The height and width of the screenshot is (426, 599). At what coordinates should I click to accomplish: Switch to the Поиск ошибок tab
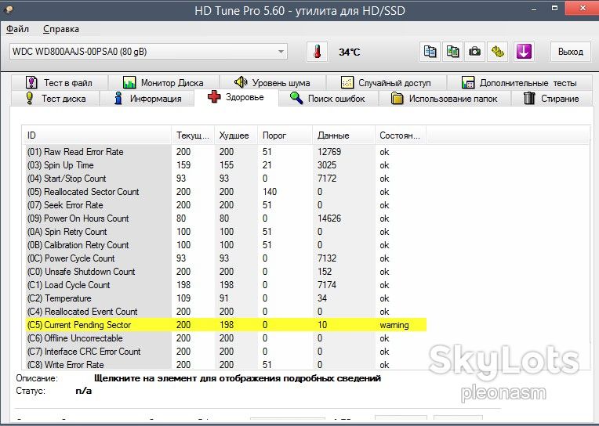click(328, 99)
